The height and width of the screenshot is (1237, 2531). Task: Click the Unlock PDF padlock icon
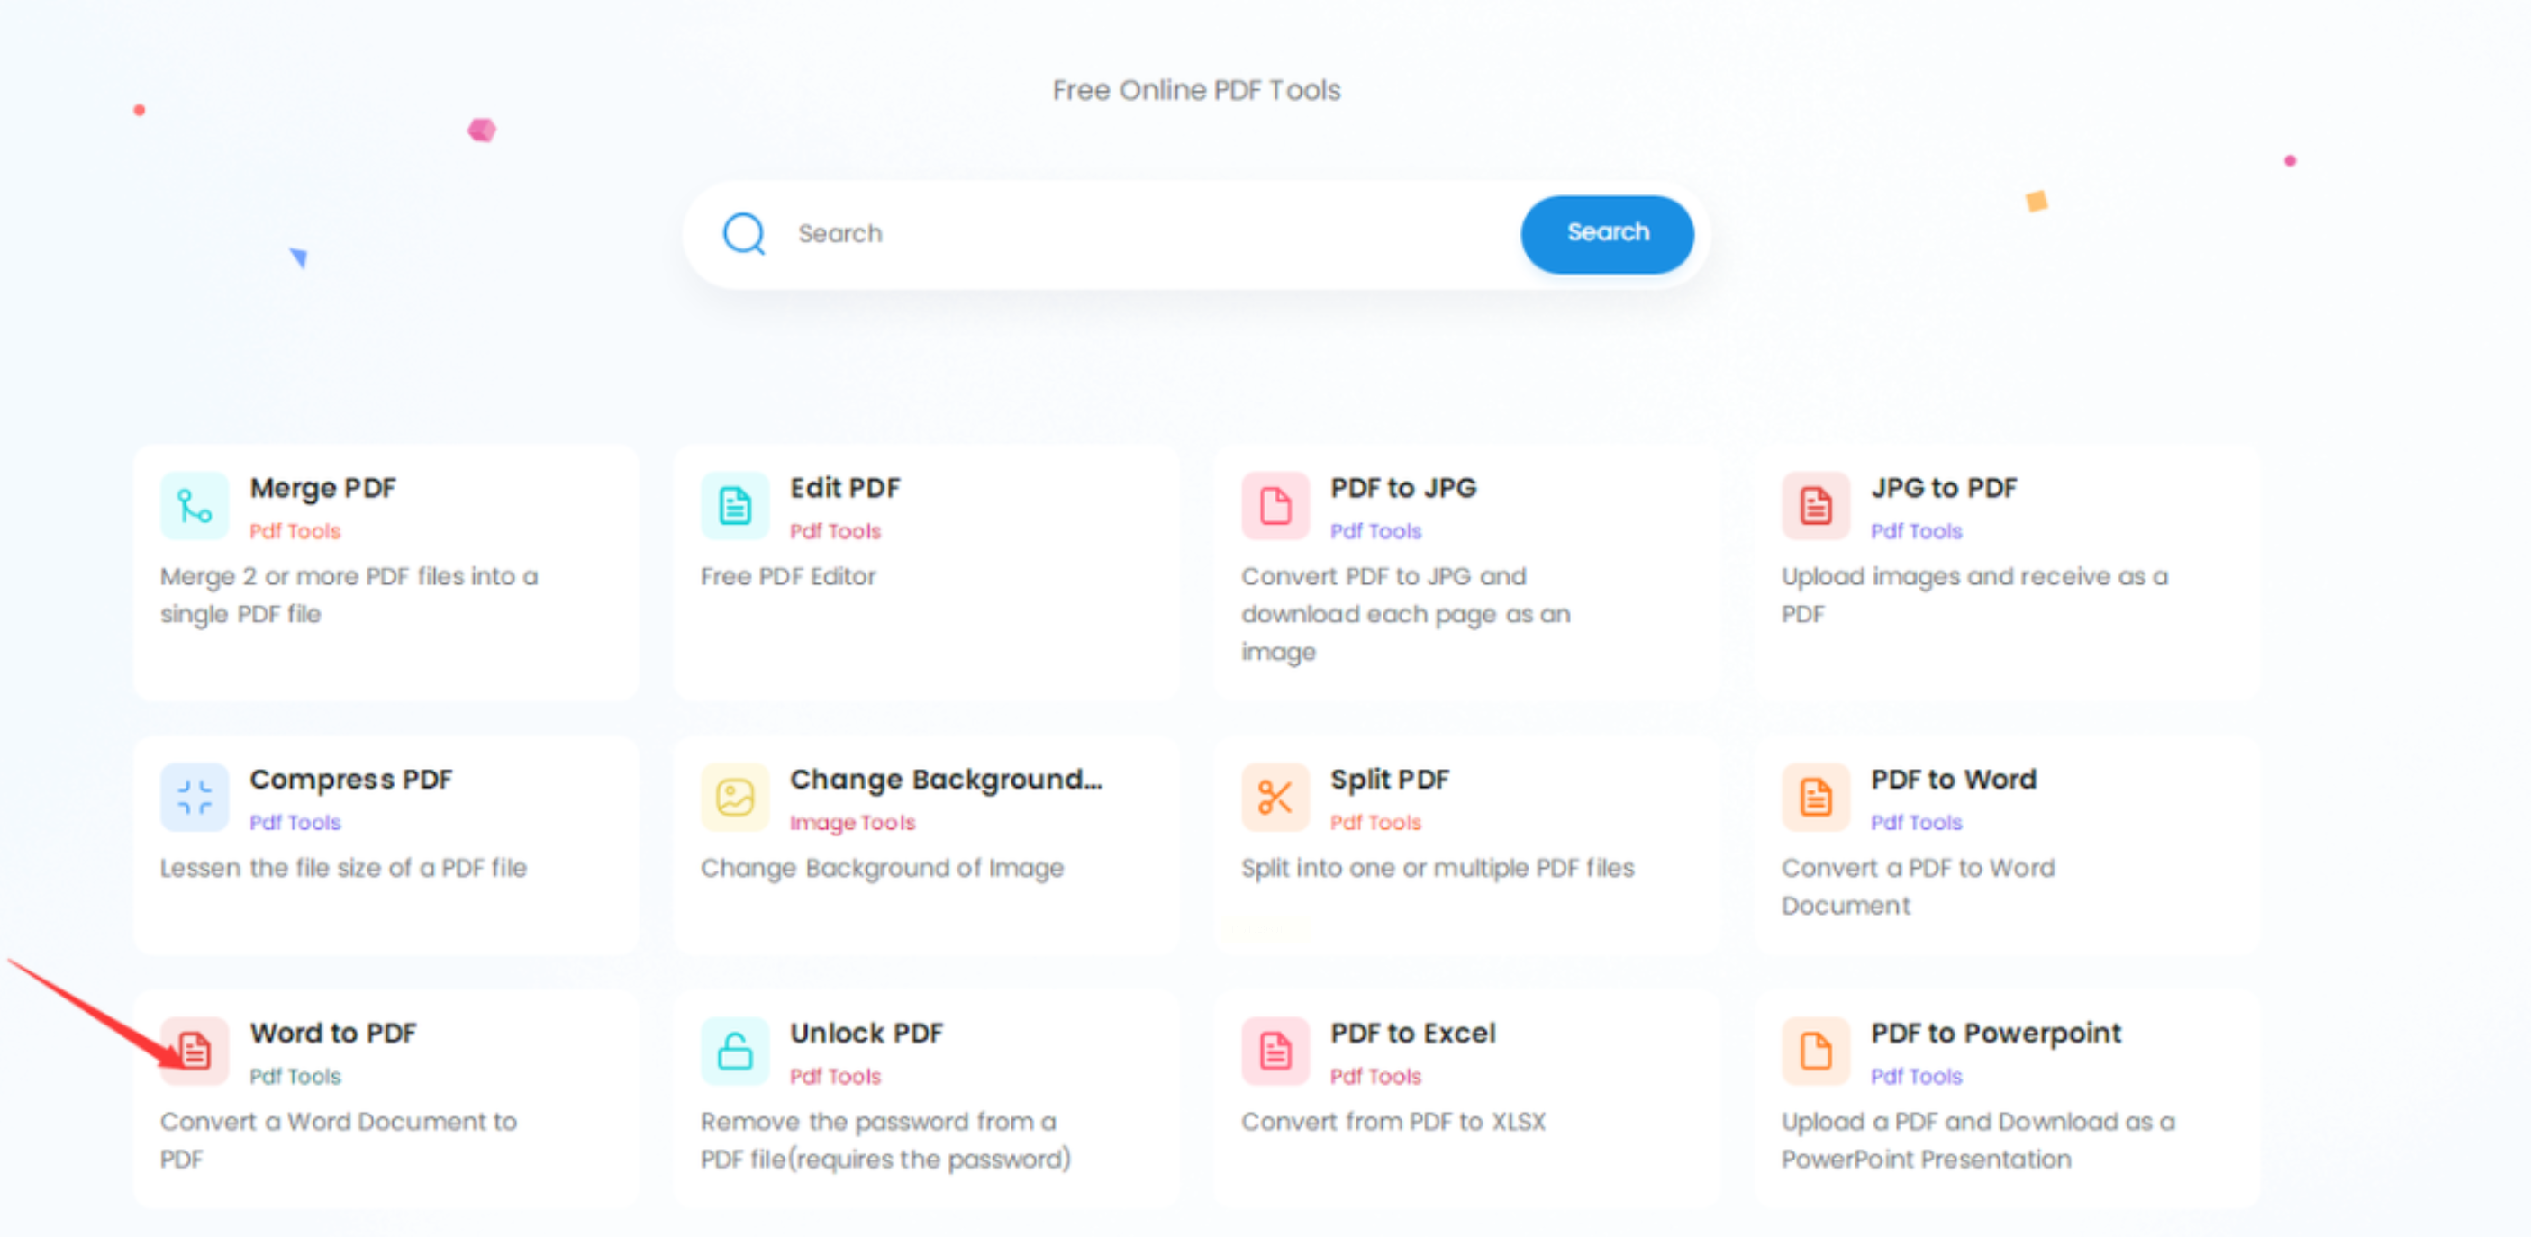pos(734,1051)
